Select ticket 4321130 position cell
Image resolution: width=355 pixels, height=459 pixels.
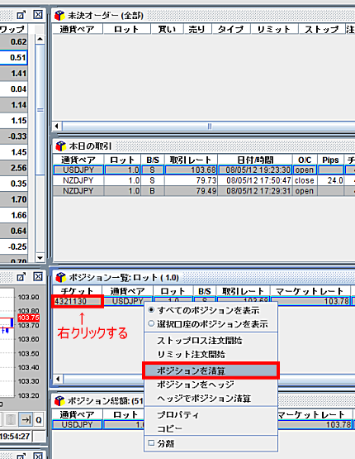click(x=78, y=301)
